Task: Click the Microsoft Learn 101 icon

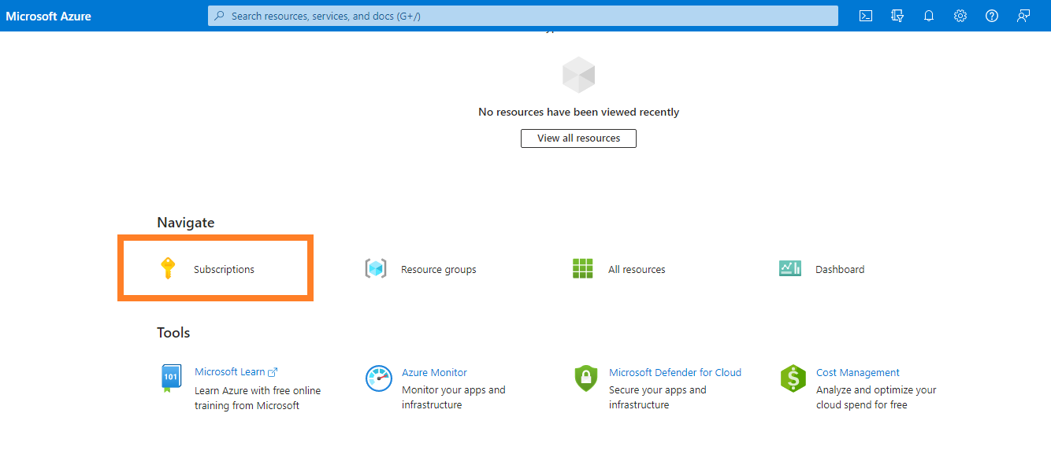Action: click(171, 378)
